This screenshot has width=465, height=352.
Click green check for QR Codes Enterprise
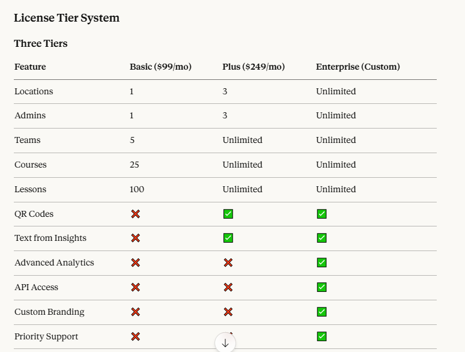[x=322, y=214]
